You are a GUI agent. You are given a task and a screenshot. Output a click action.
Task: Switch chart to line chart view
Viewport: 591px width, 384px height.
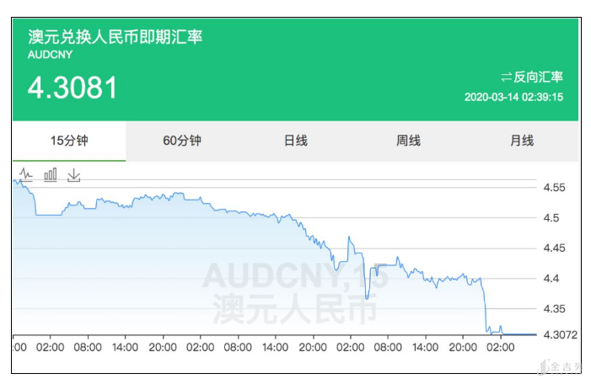(25, 174)
